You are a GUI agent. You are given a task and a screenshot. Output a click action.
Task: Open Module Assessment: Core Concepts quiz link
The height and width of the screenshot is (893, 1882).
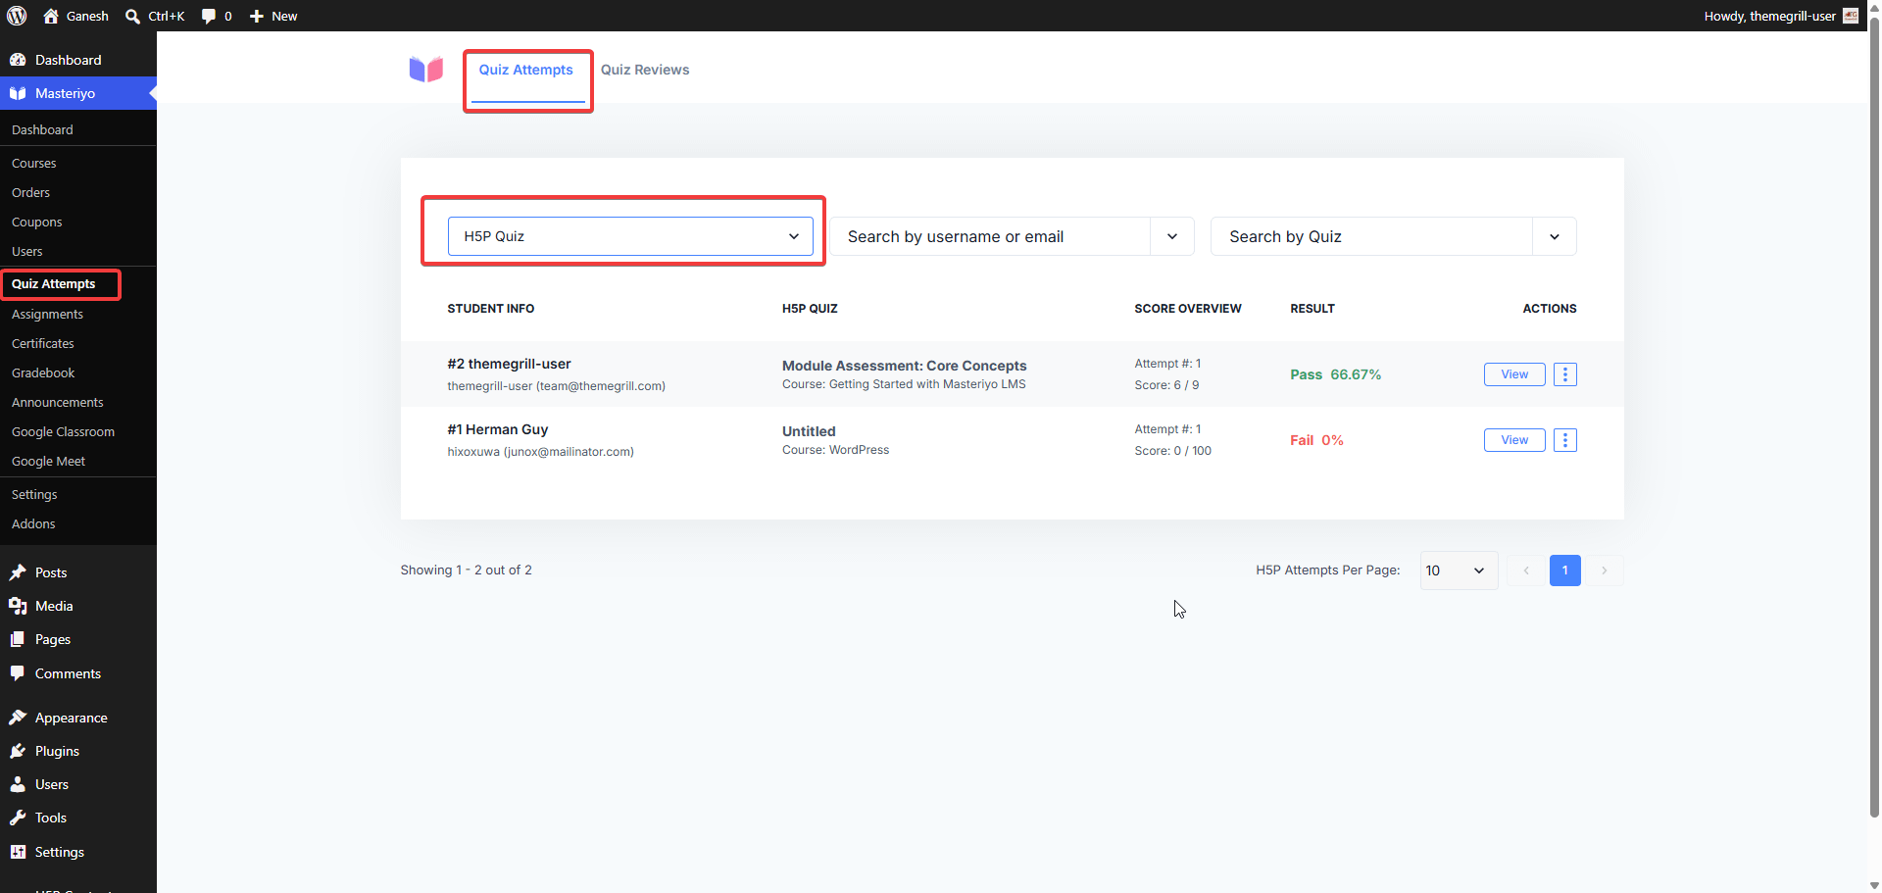click(x=904, y=366)
